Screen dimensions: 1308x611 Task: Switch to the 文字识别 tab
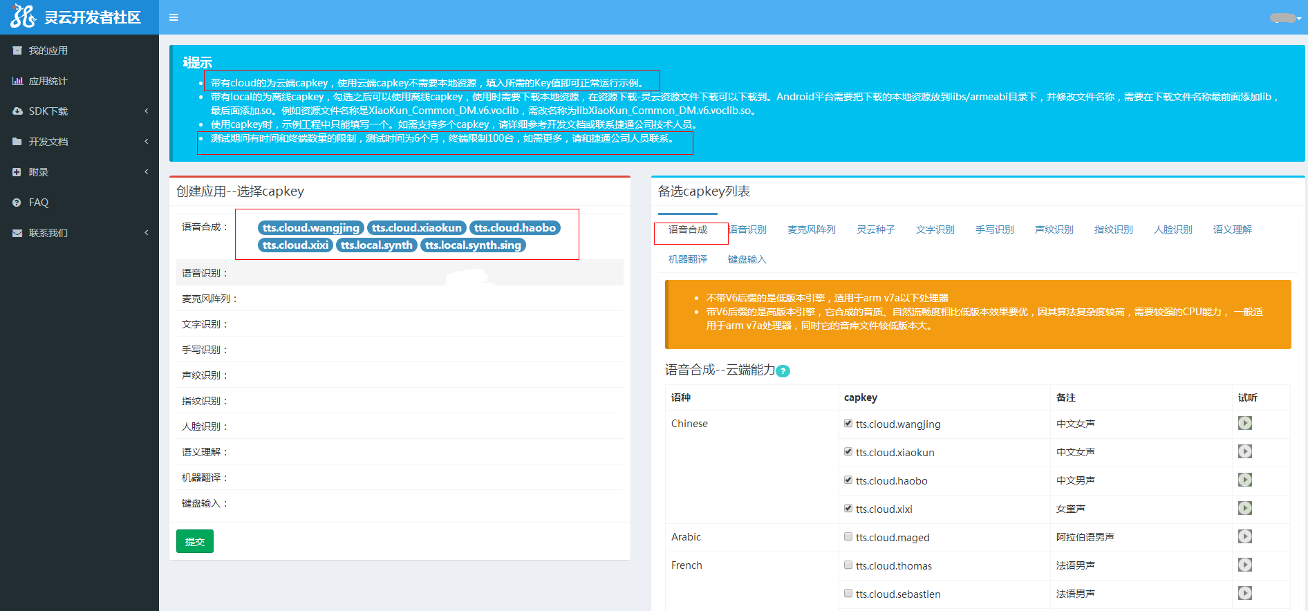tap(935, 229)
